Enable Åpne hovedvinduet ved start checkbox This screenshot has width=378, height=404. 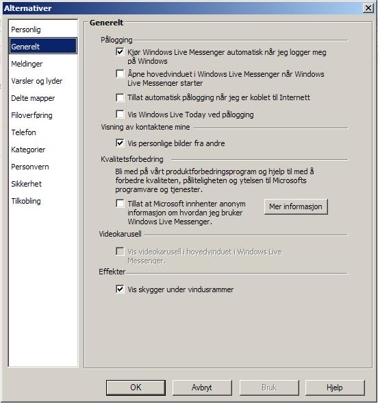(x=120, y=73)
